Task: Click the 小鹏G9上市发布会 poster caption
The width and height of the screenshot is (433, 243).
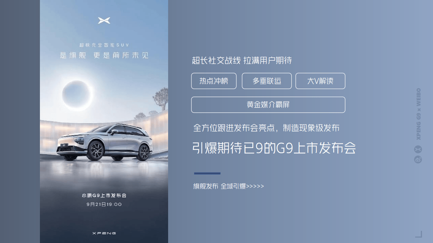Action: (x=104, y=195)
